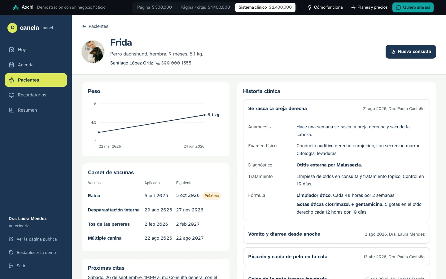Open the Resumen chart icon
Screen dimensions: 446x279
point(11,110)
